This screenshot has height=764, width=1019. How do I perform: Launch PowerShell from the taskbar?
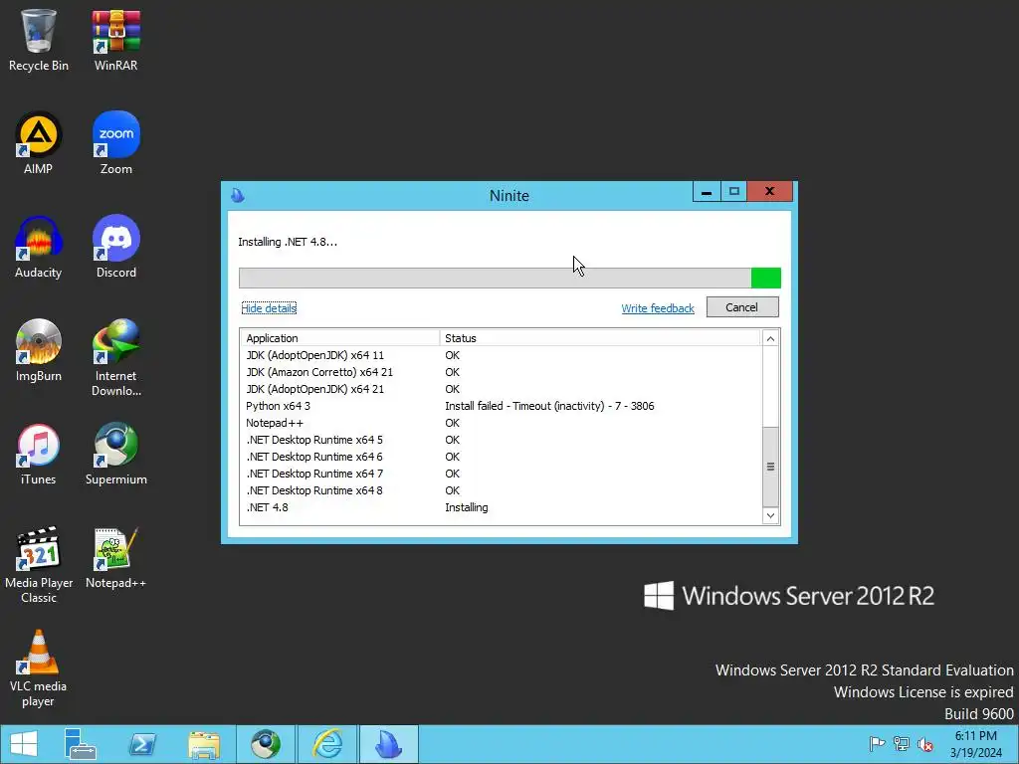(141, 744)
